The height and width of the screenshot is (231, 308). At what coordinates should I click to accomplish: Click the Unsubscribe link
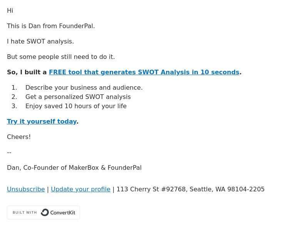click(26, 189)
